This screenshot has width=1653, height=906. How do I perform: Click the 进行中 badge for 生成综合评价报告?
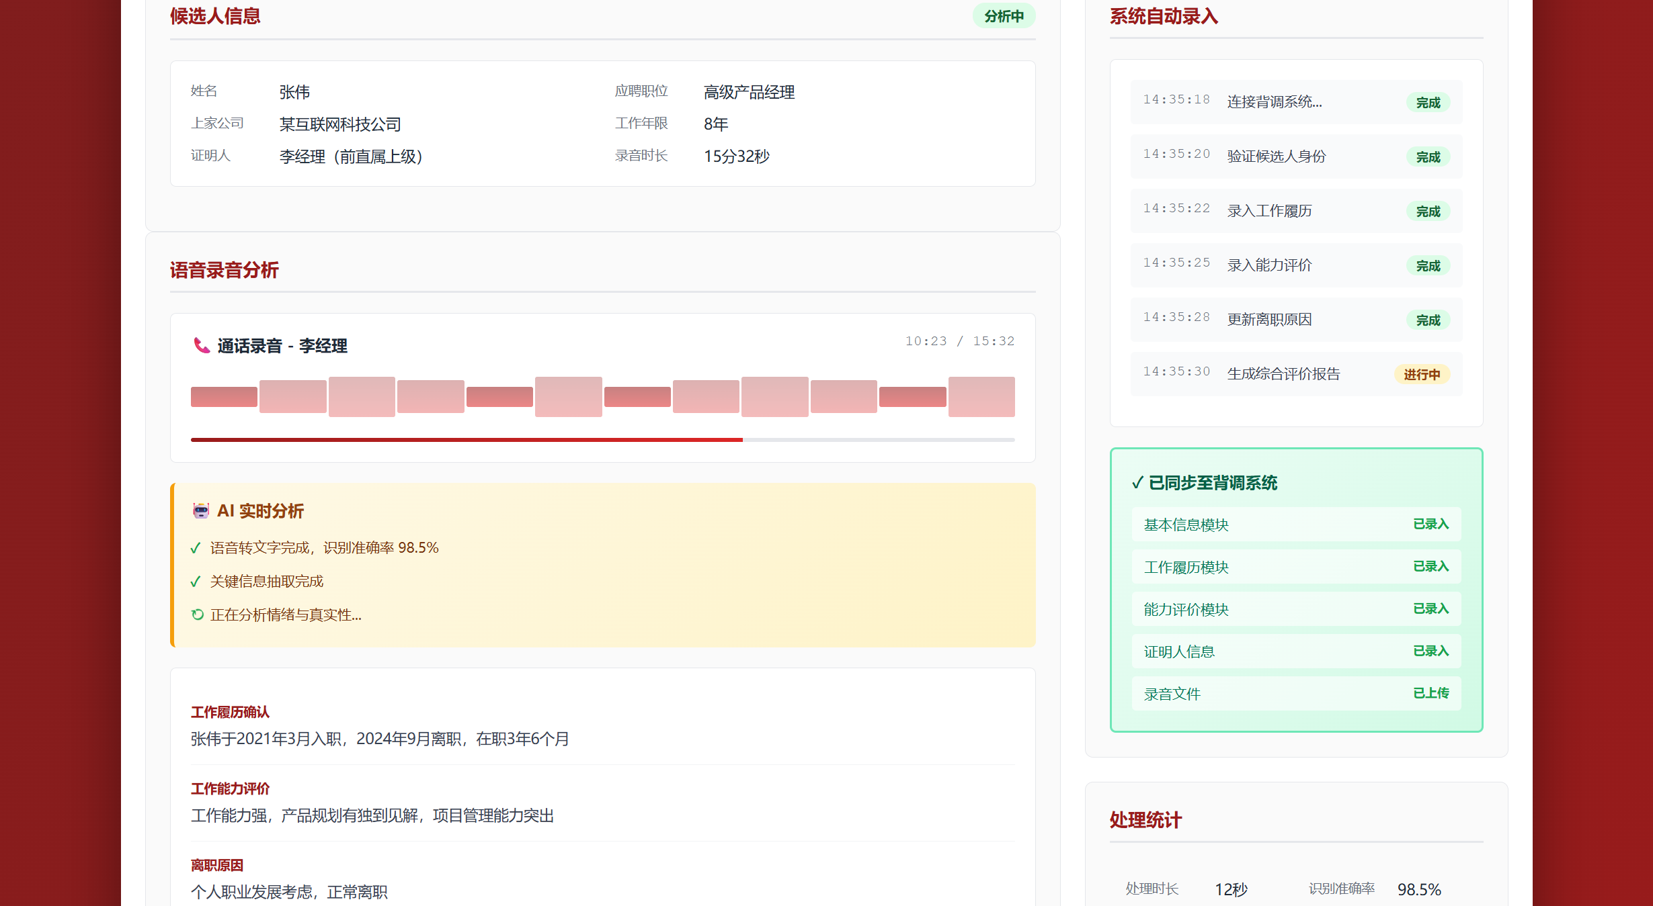point(1421,374)
